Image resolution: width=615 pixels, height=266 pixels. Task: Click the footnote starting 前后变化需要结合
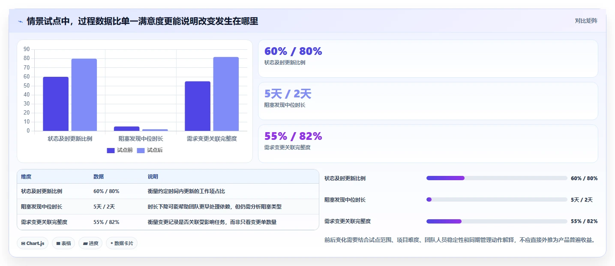point(460,240)
